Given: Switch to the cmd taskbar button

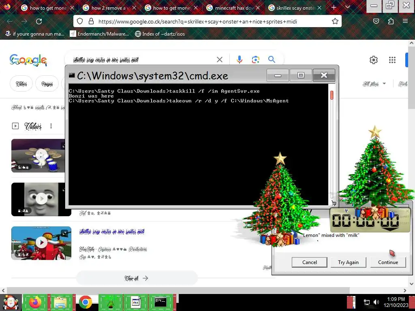Looking at the screenshot, I should (160, 302).
